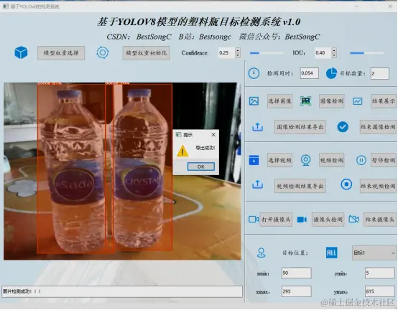Click the Confidence 0.25 field
Viewport: 398px width, 310px height.
click(x=227, y=52)
